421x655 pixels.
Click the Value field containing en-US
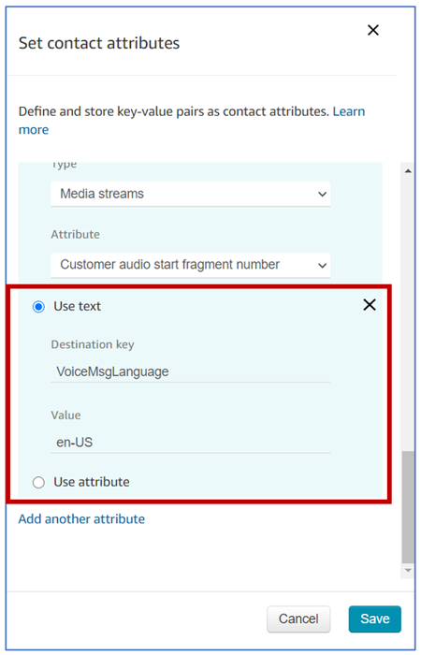click(191, 442)
